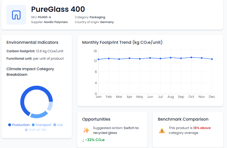Click the warning triangle icon in Benchmark Comparison
Image resolution: width=227 pixels, height=148 pixels.
[x=162, y=130]
